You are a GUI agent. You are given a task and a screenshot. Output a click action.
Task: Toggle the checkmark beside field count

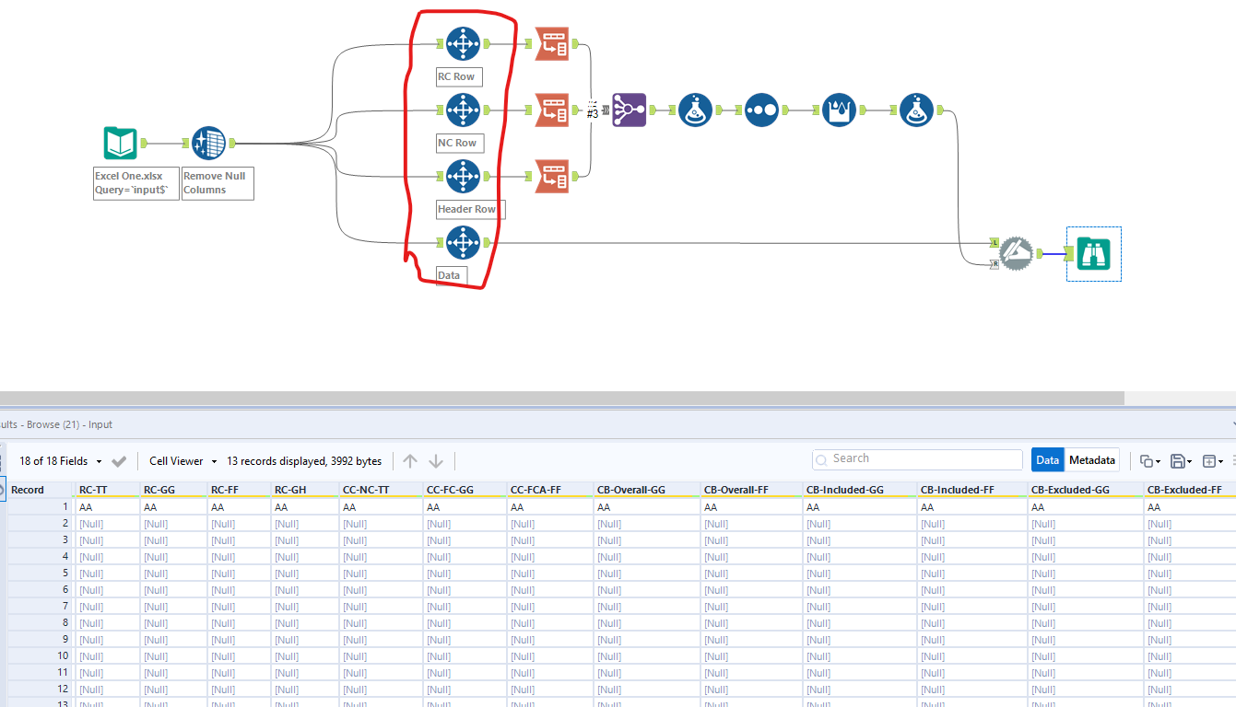pos(119,460)
